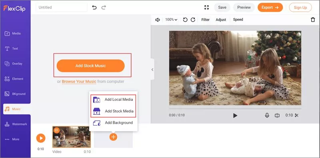This screenshot has width=320, height=158.
Task: Open the Overlay panel in sidebar
Action: [x=14, y=64]
